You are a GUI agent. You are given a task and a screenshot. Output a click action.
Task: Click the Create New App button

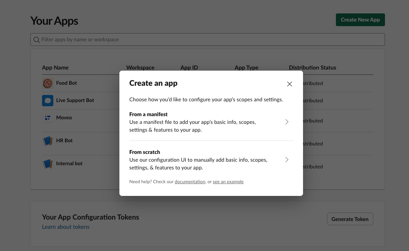[360, 20]
